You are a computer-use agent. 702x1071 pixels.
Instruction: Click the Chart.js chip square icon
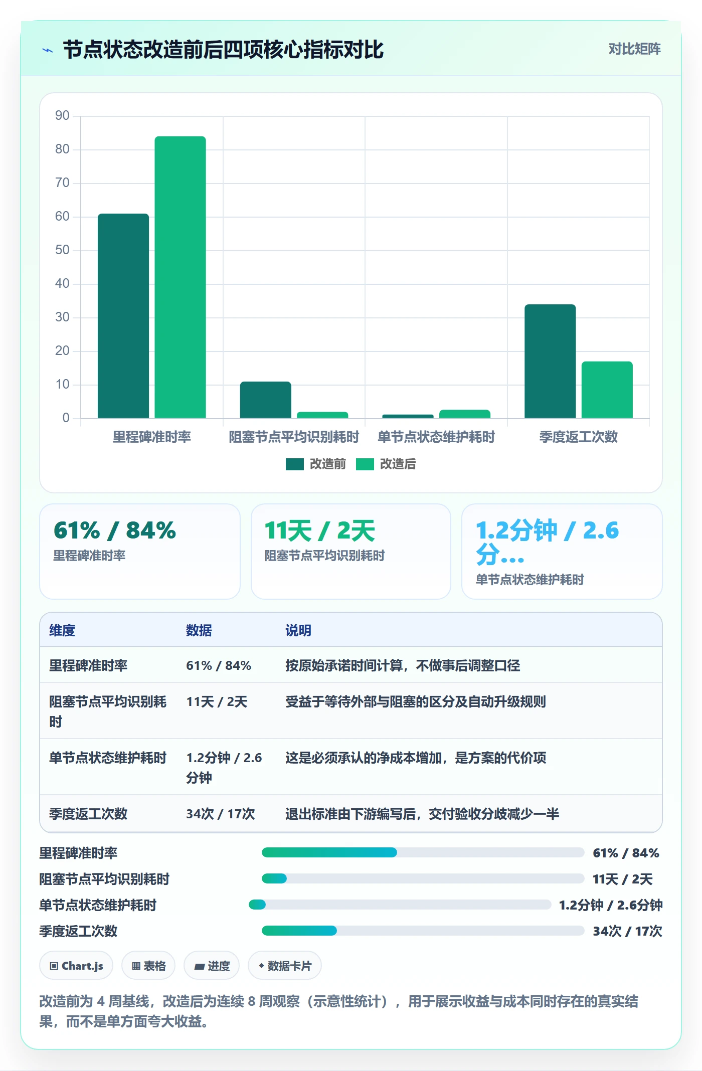tap(54, 966)
